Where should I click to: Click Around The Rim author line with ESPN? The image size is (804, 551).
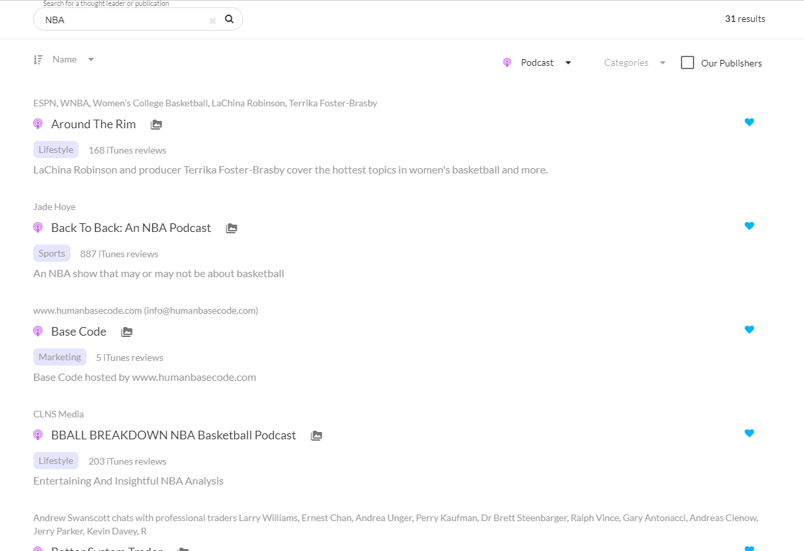[205, 103]
